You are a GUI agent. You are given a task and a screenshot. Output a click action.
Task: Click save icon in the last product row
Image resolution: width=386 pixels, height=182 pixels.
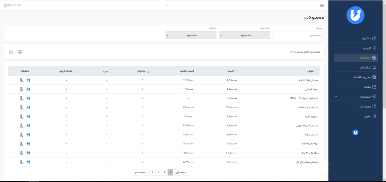click(28, 162)
